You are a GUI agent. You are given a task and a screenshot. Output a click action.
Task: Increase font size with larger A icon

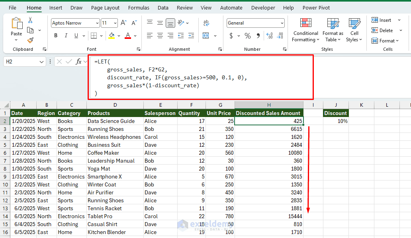coord(123,23)
